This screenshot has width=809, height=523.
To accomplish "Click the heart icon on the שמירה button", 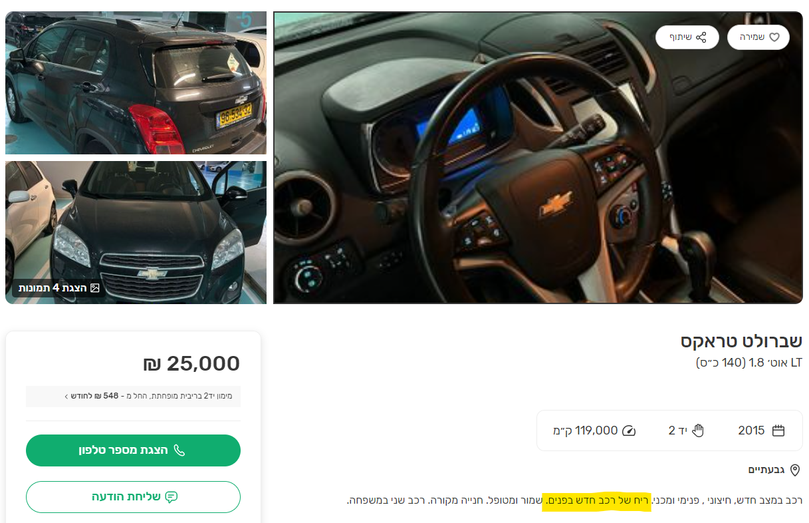I will (x=774, y=37).
